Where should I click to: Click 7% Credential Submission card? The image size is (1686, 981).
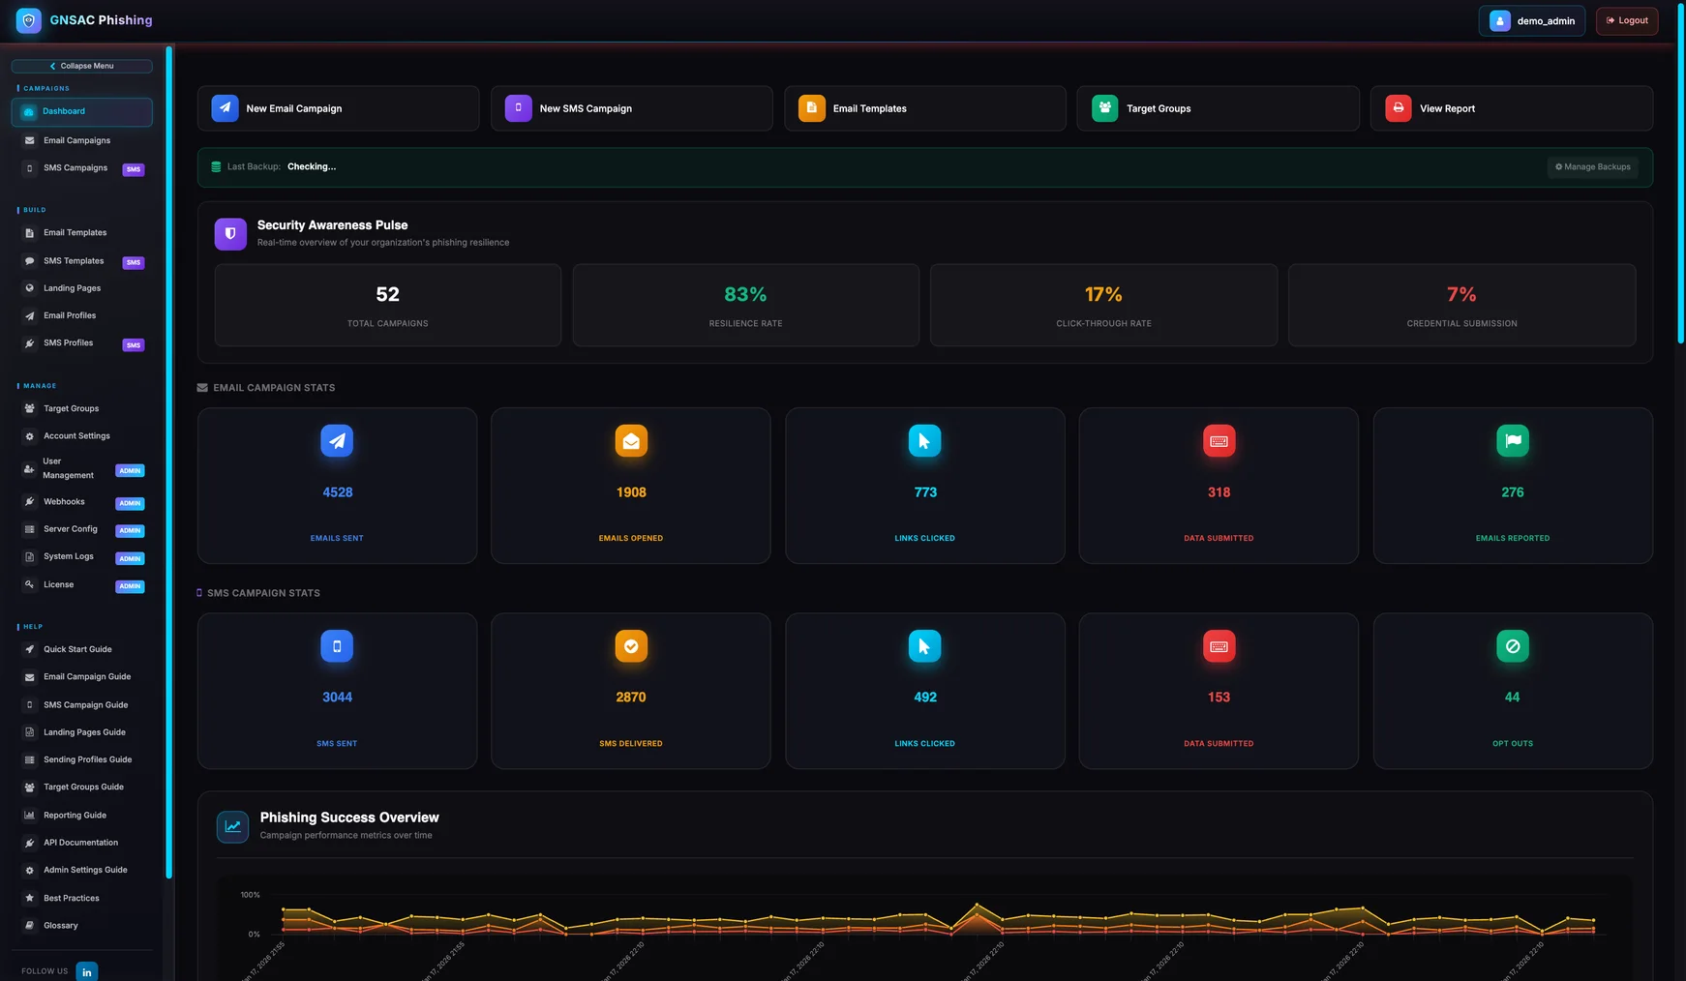1461,305
